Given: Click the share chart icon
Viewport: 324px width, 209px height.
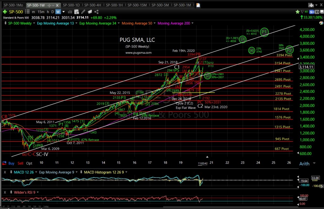Looking at the screenshot, I should pos(96,12).
